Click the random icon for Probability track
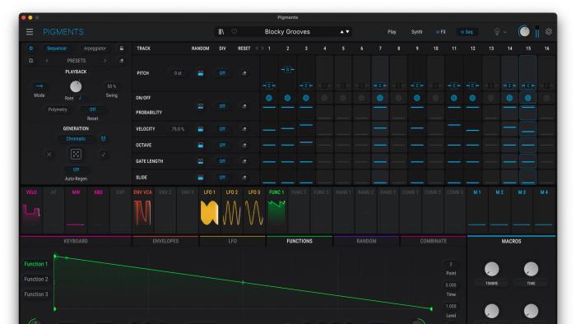576x324 pixels. [x=201, y=106]
